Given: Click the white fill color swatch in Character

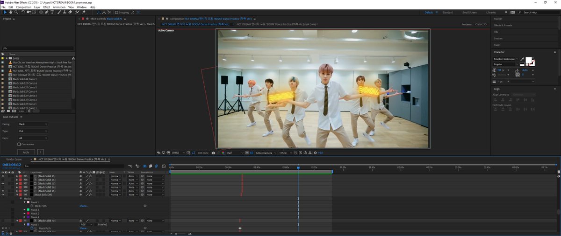Looking at the screenshot, I should coord(529,60).
